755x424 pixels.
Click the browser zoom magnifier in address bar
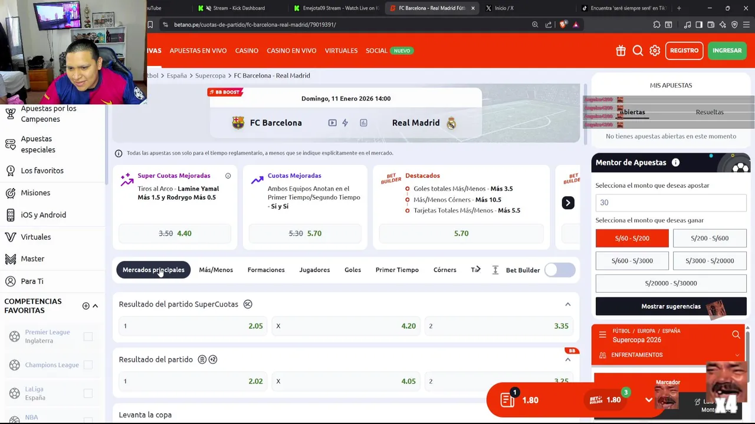tap(535, 25)
